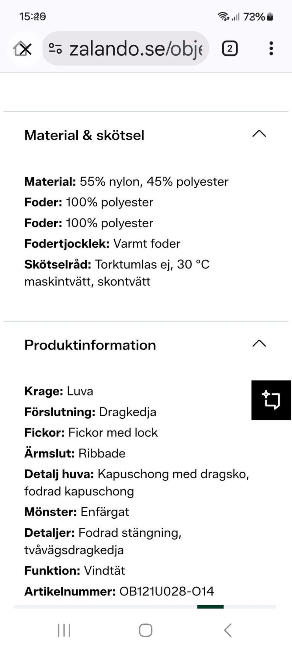Open the tab switcher showing 2 tabs
The width and height of the screenshot is (292, 650).
(230, 48)
